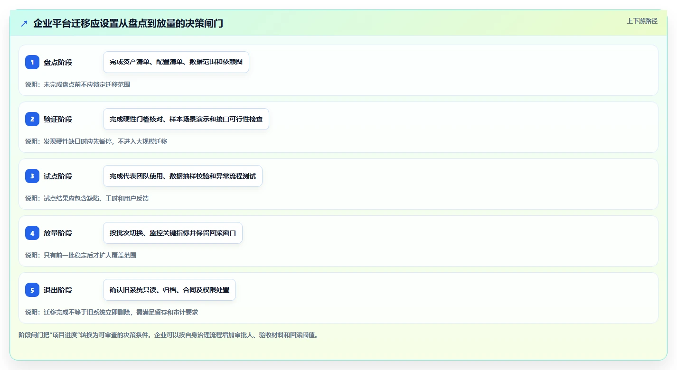The width and height of the screenshot is (677, 370).
Task: Open the 完成硬性门槛核对 box
Action: click(186, 119)
